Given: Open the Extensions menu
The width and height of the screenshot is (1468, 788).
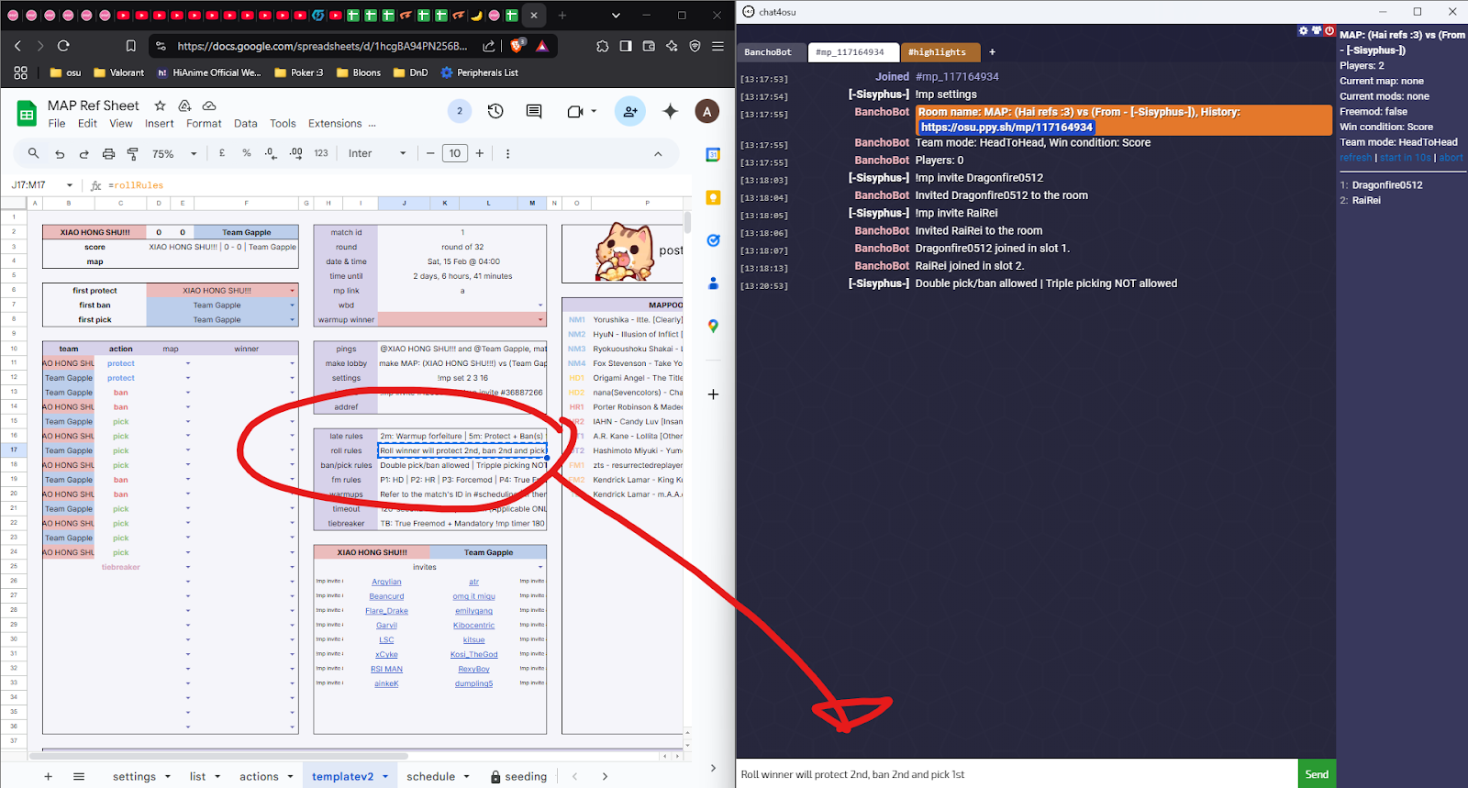Looking at the screenshot, I should (x=335, y=123).
